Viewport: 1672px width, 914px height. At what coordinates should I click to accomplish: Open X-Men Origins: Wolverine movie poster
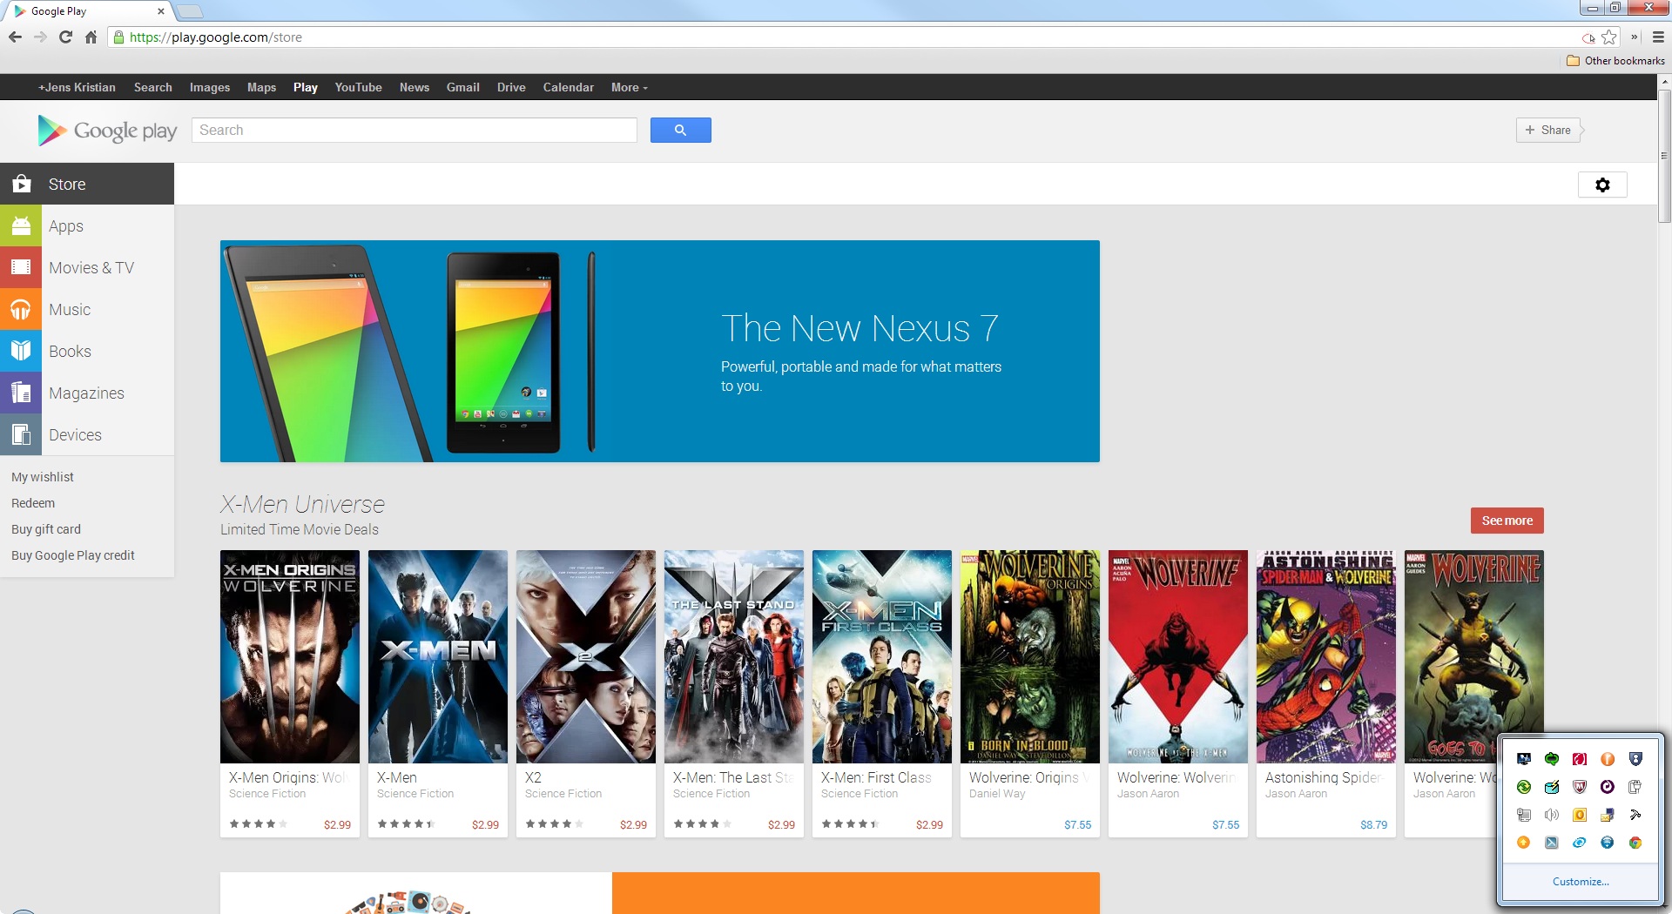[x=289, y=656]
